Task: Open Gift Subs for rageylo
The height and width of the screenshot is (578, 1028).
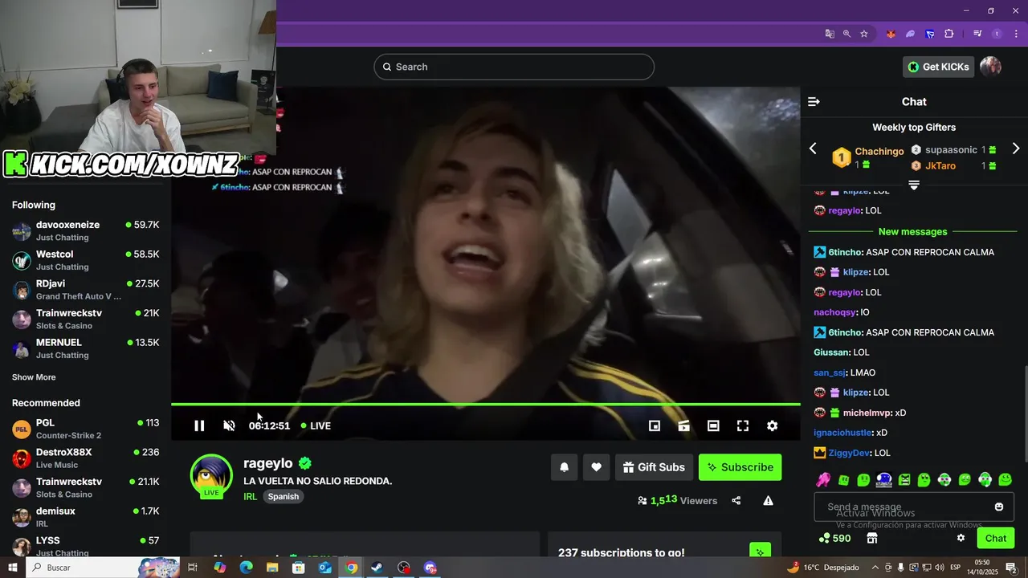Action: coord(654,467)
